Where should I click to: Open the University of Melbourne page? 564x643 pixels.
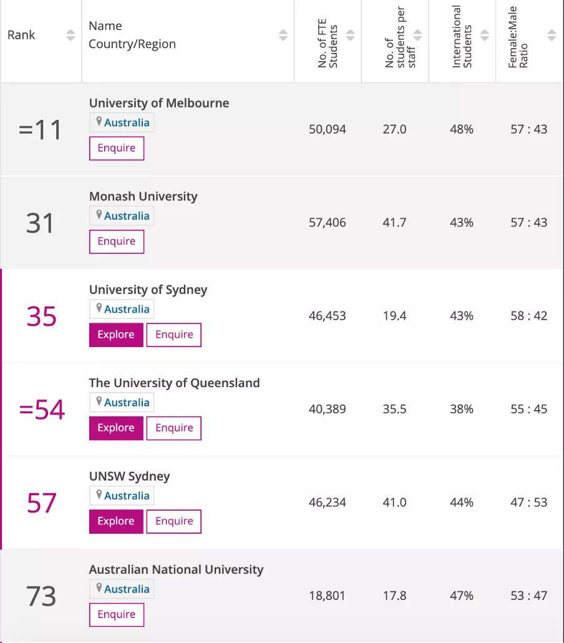click(159, 103)
